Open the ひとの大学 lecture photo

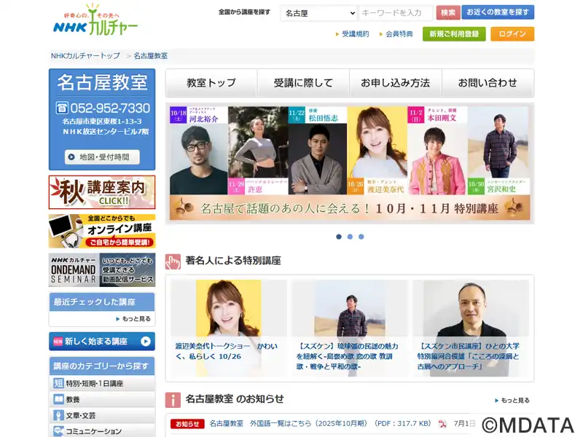click(471, 308)
